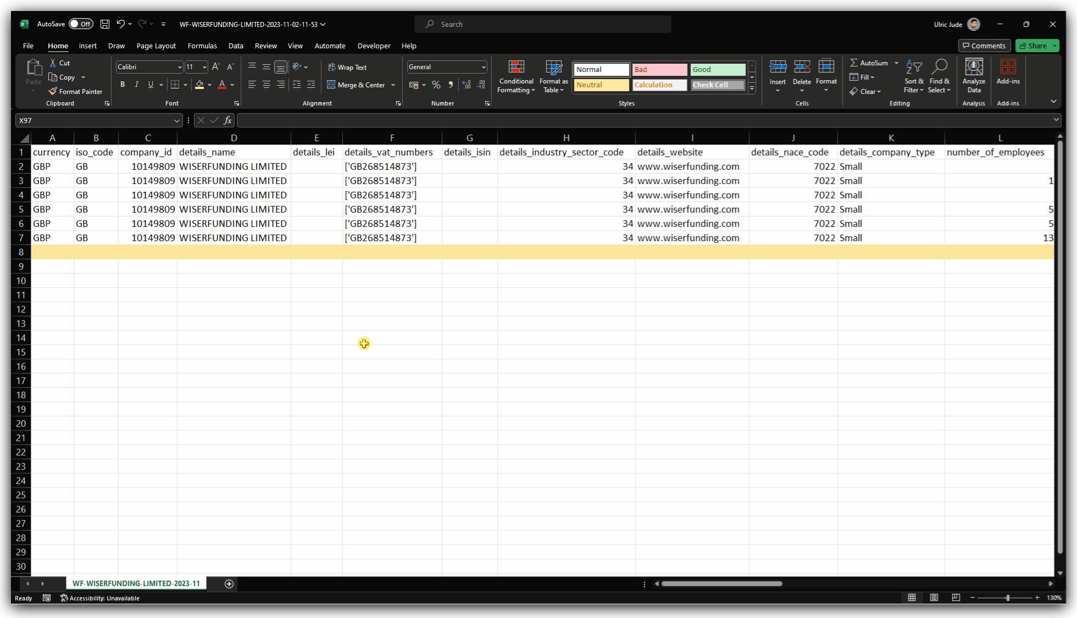1077x618 pixels.
Task: Click the Select All corner triangle
Action: (x=24, y=138)
